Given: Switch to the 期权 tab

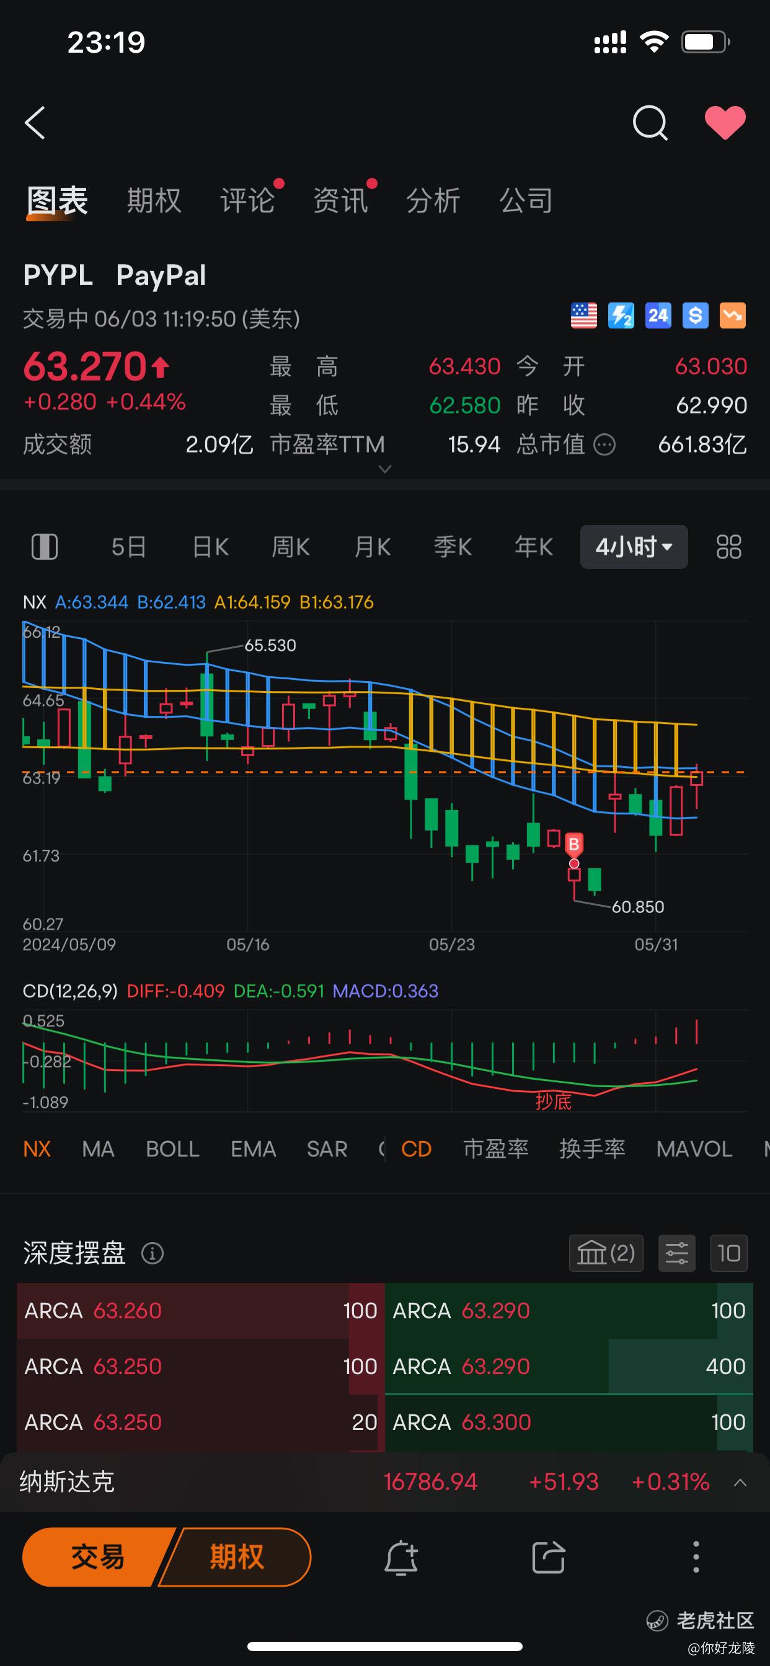Looking at the screenshot, I should [x=154, y=200].
